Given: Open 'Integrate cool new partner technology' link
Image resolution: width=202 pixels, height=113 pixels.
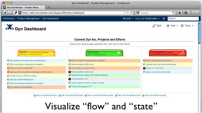Looking at the screenshot, I should tap(161, 64).
